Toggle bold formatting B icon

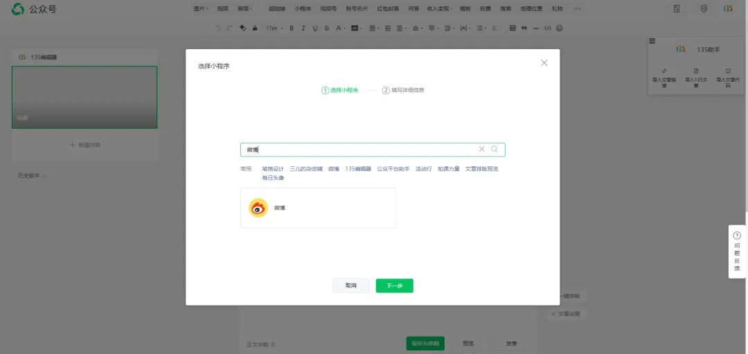292,28
